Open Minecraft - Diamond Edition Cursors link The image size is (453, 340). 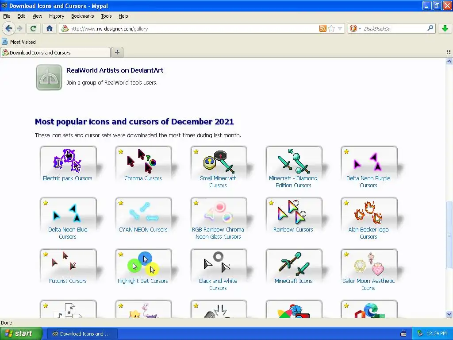tap(293, 182)
